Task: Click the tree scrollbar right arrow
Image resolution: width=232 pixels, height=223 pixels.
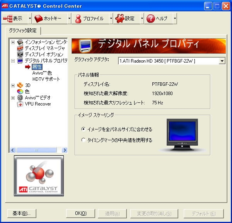Action: point(65,150)
